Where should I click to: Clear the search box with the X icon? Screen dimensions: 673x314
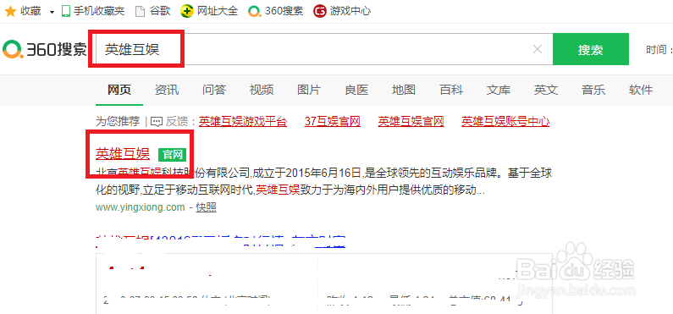click(538, 49)
